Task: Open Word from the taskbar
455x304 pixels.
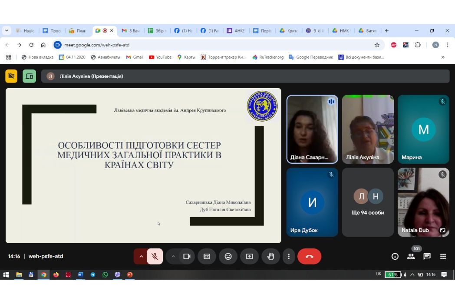Action: [80, 274]
